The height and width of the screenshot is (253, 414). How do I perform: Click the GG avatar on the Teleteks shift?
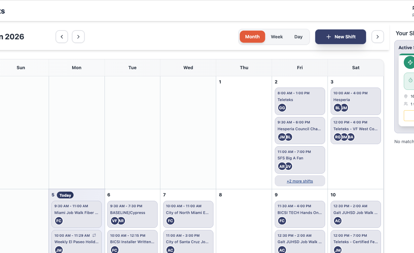click(x=282, y=108)
